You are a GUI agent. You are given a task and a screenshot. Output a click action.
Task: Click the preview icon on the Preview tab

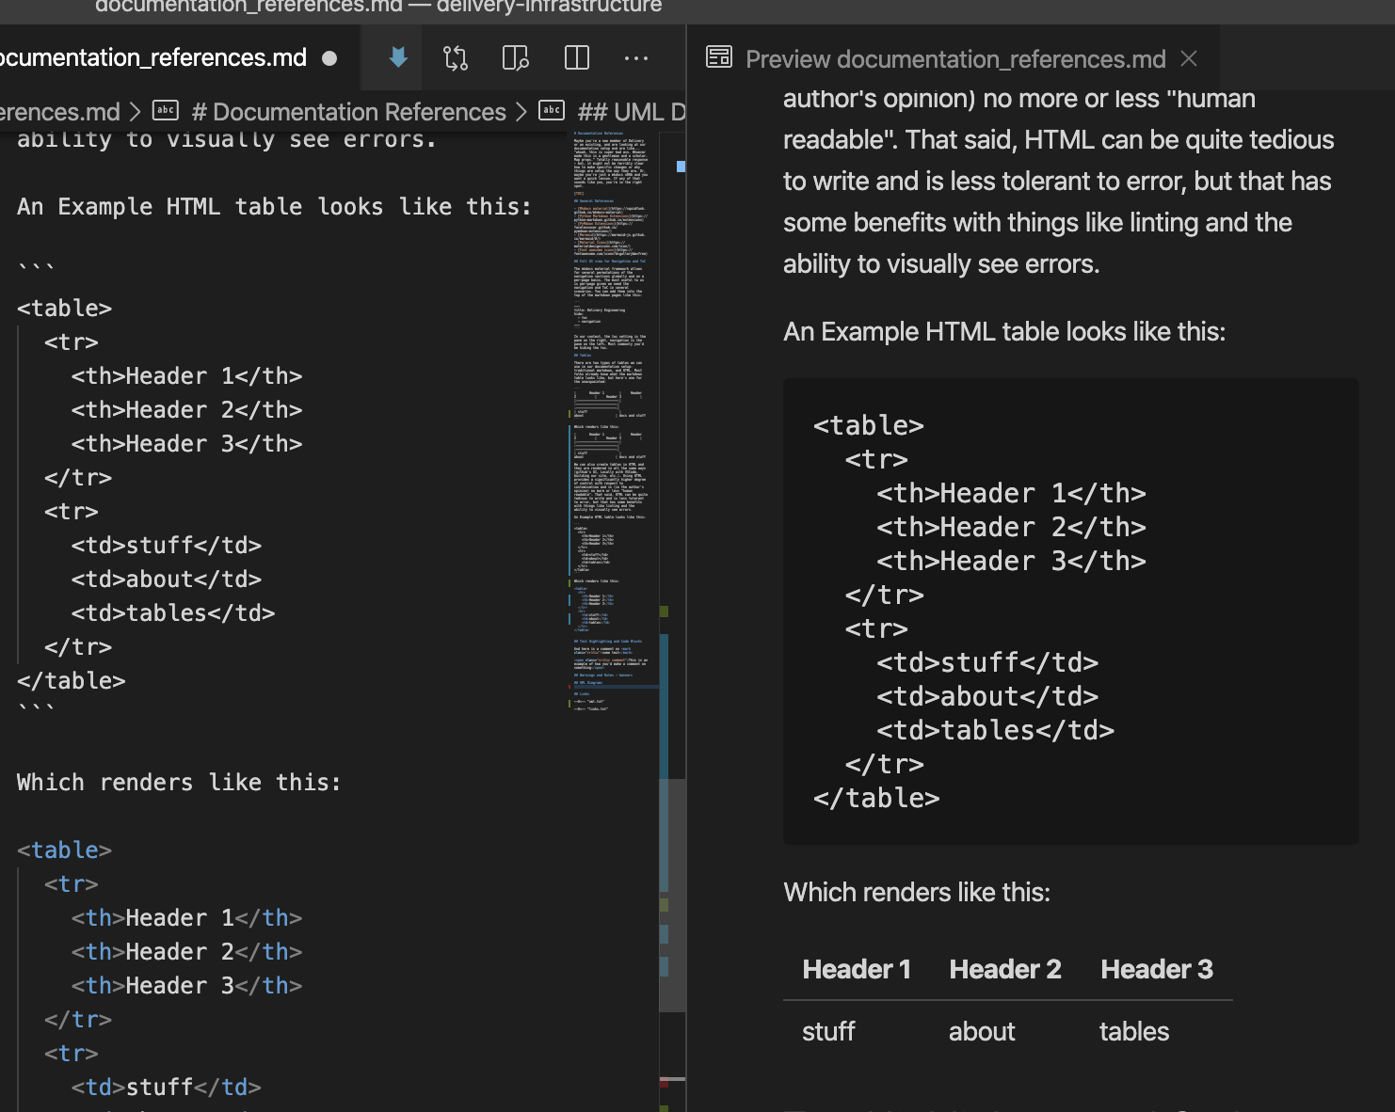pos(719,58)
